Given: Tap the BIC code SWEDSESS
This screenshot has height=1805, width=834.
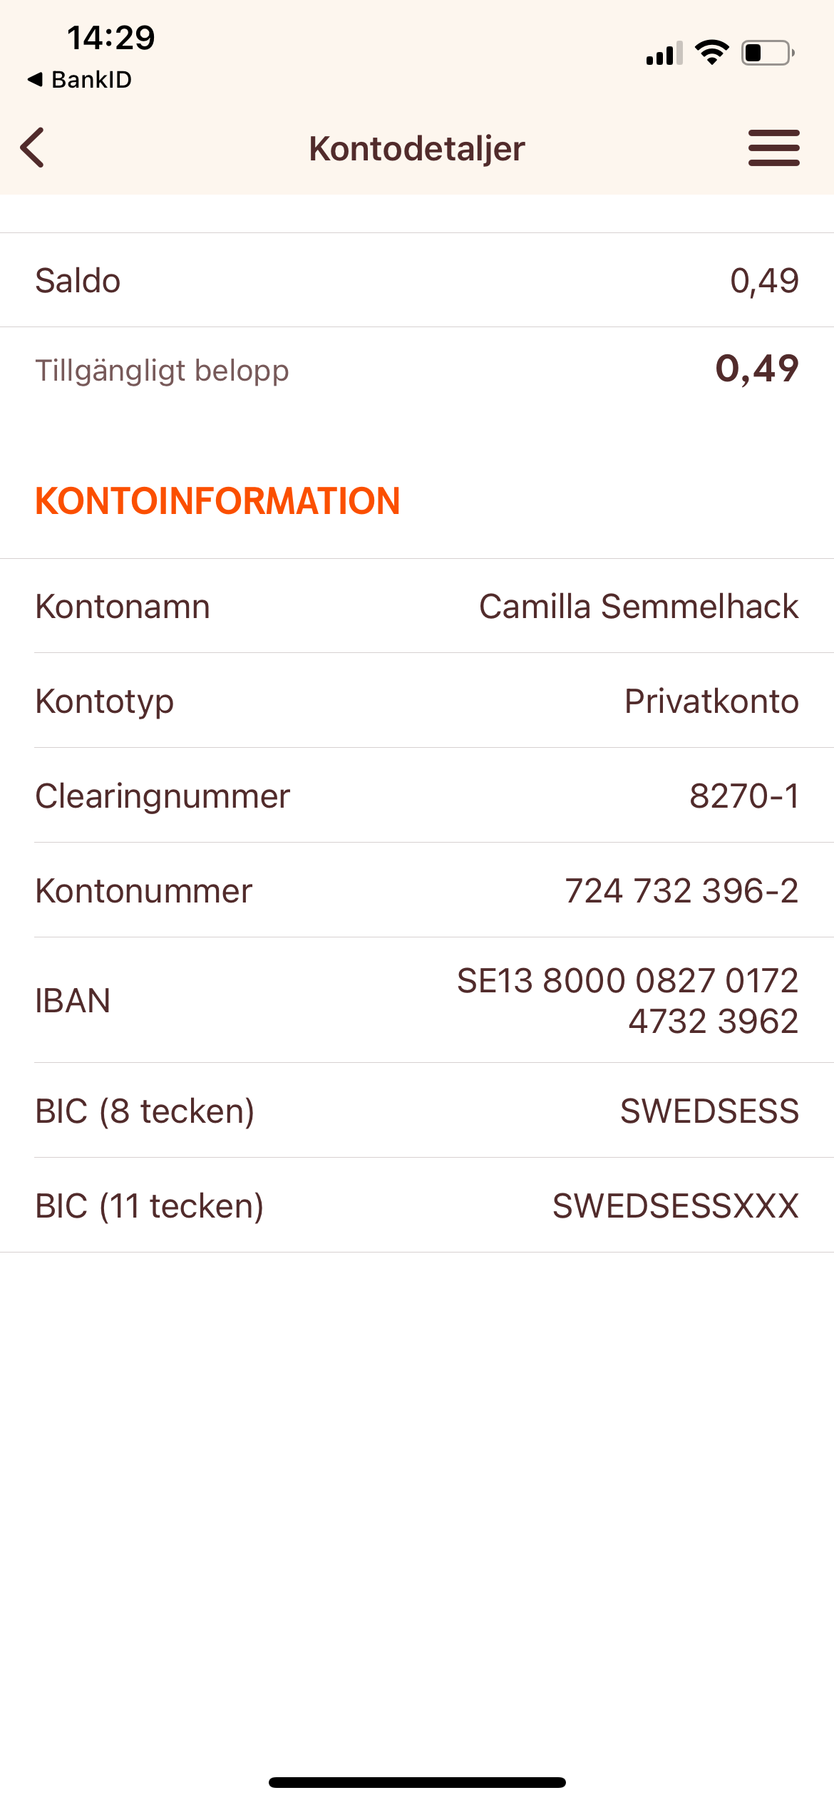Looking at the screenshot, I should 709,1111.
